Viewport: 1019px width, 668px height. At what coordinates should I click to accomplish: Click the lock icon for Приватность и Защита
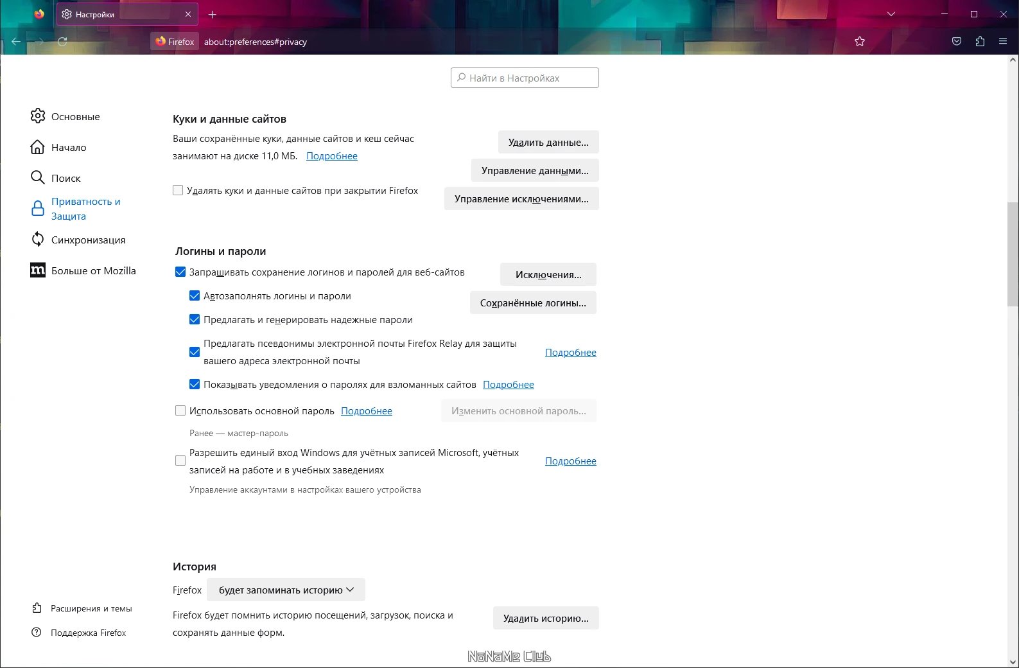pos(38,209)
